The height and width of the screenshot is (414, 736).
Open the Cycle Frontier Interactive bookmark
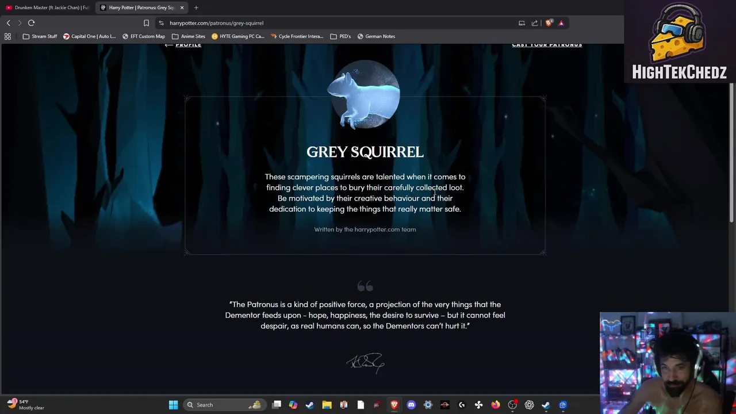click(x=297, y=36)
